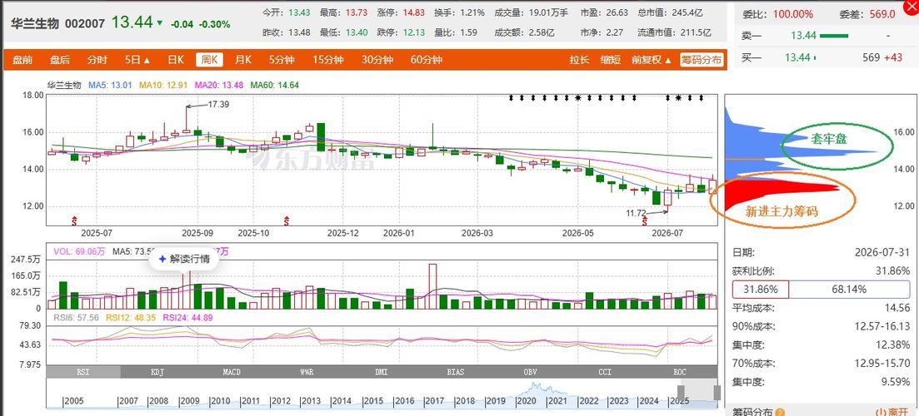The image size is (919, 416).
Task: Click the red S marker below 11.72
Action: (645, 220)
